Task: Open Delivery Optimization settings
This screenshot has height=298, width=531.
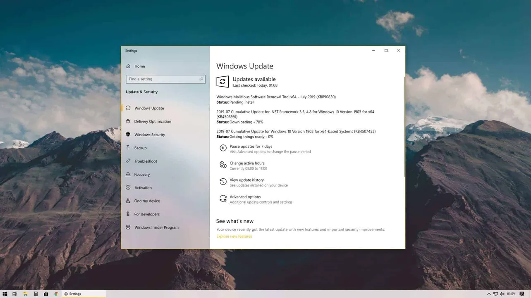Action: [x=153, y=121]
